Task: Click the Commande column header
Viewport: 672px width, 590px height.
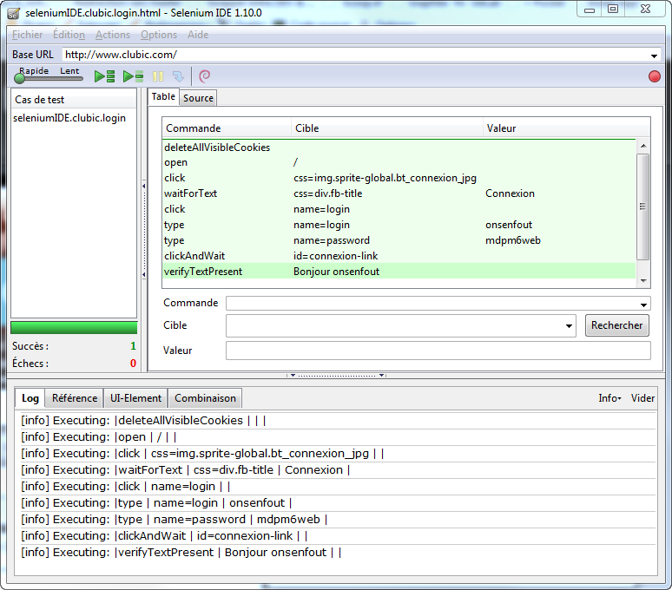Action: (227, 128)
